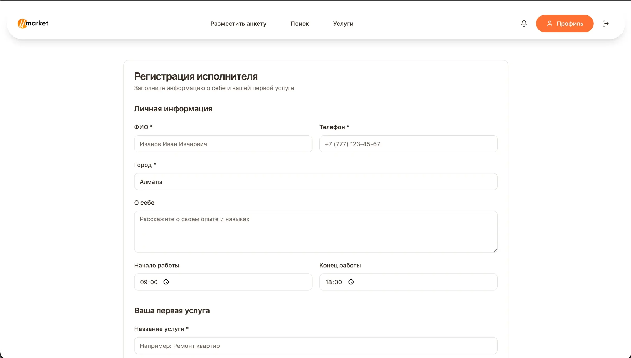The height and width of the screenshot is (358, 631).
Task: Click the О себе field label
Action: tap(144, 203)
